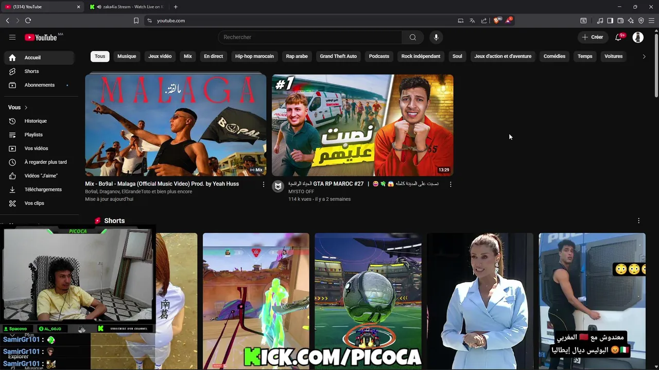Open Shorts section more options
The height and width of the screenshot is (370, 659).
638,220
